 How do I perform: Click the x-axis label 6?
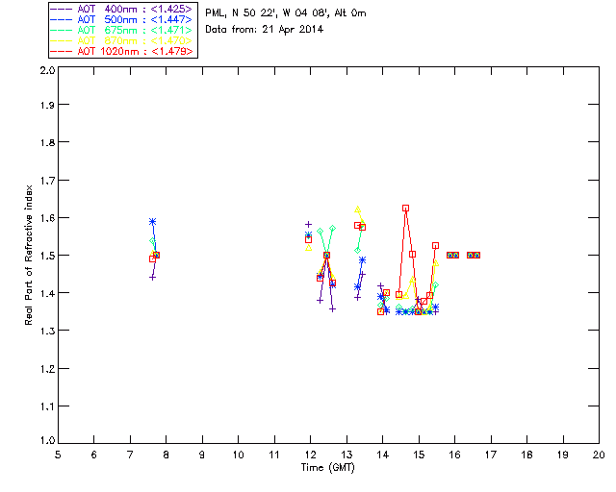tap(94, 455)
